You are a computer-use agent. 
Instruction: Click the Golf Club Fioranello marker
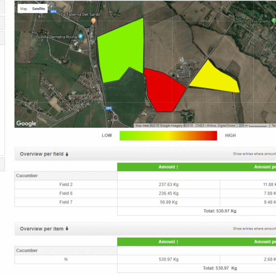click(274, 21)
